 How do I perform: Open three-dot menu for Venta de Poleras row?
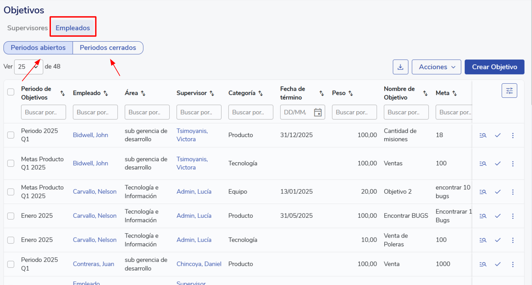[x=513, y=240]
